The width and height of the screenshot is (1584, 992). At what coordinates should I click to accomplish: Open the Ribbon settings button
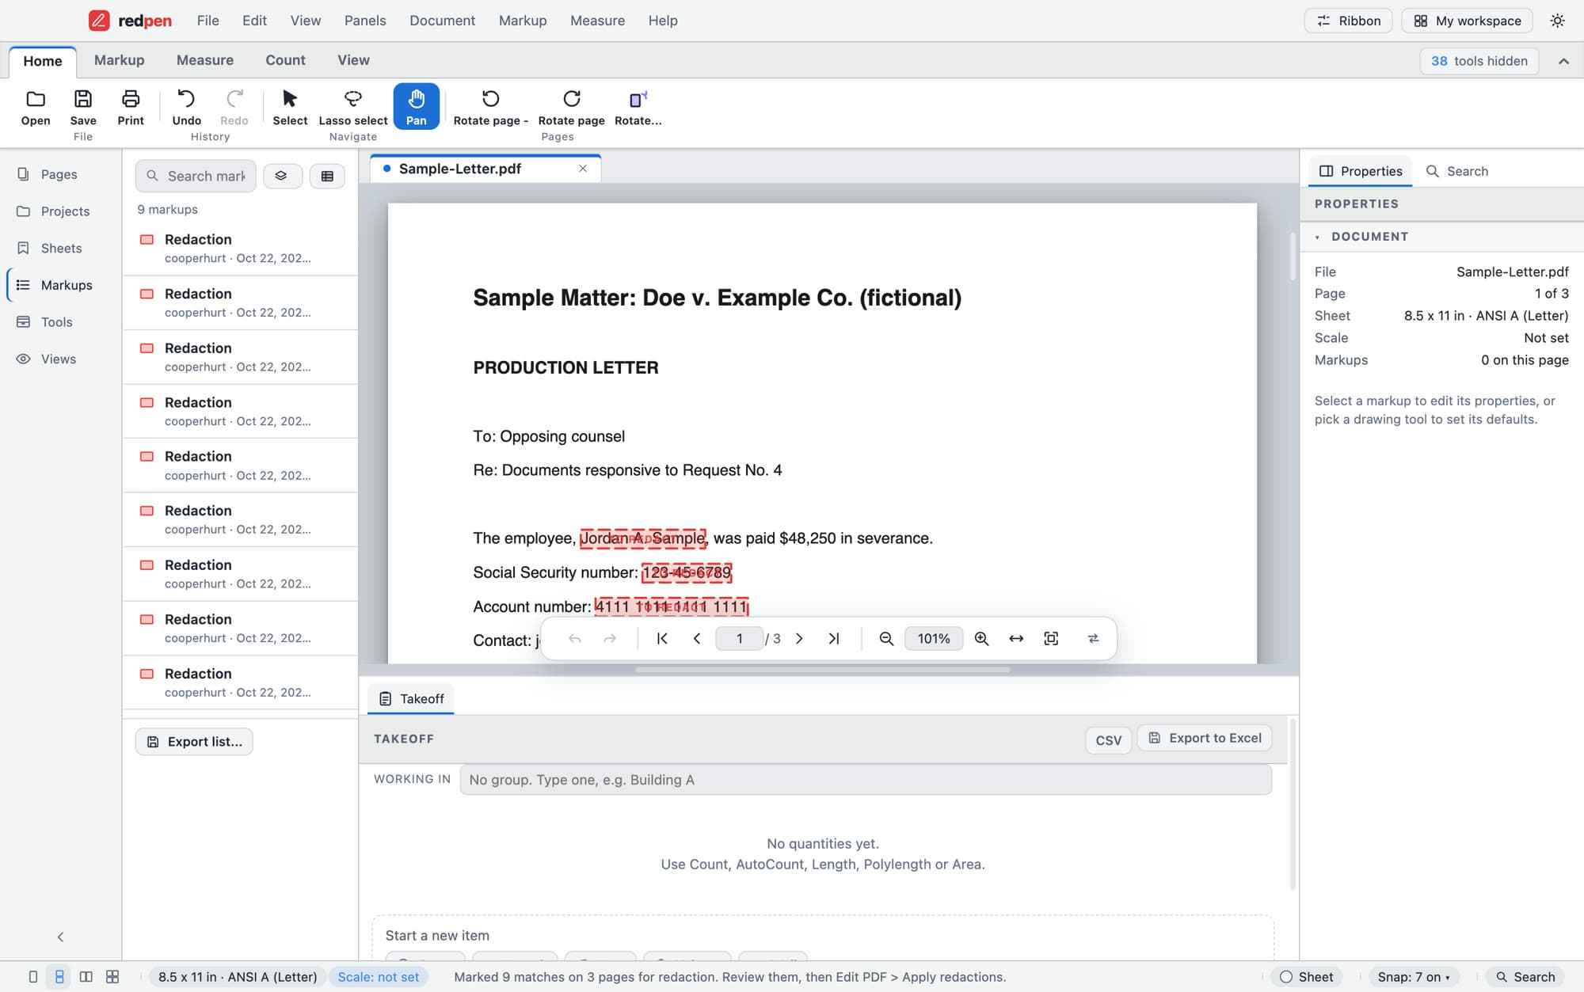(1349, 21)
